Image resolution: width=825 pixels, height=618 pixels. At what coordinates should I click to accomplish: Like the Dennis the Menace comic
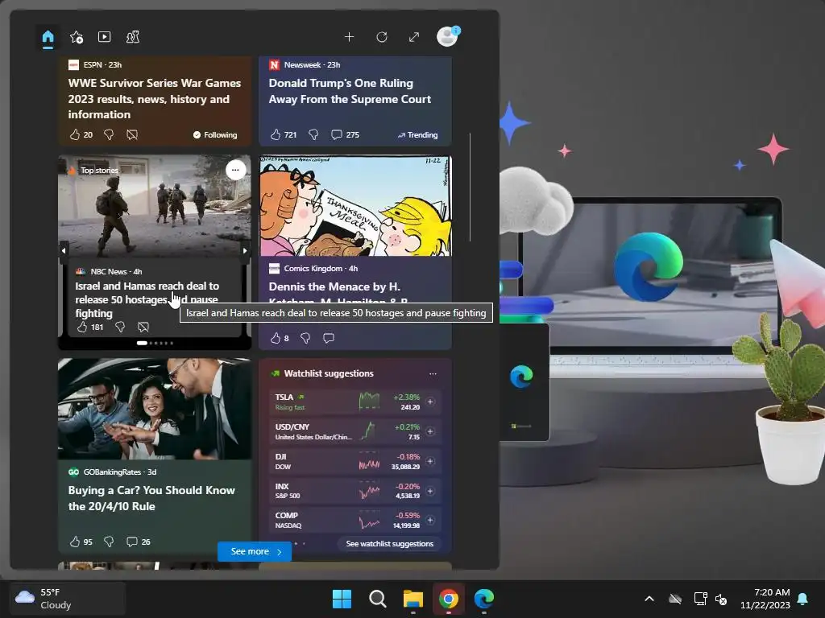click(276, 338)
